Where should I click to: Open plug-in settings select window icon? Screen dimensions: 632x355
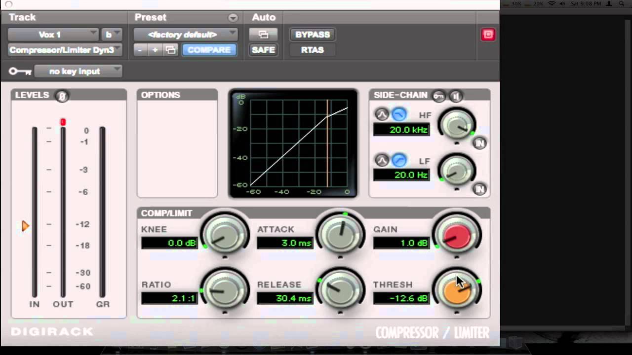point(170,50)
